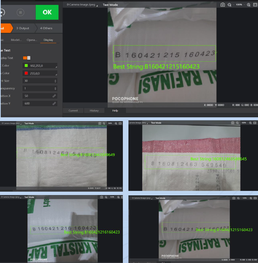
Task: Switch to the Display tab
Action: pyautogui.click(x=48, y=40)
